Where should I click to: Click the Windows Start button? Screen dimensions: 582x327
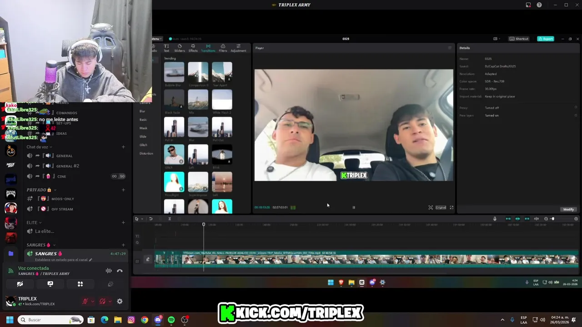tap(10, 320)
